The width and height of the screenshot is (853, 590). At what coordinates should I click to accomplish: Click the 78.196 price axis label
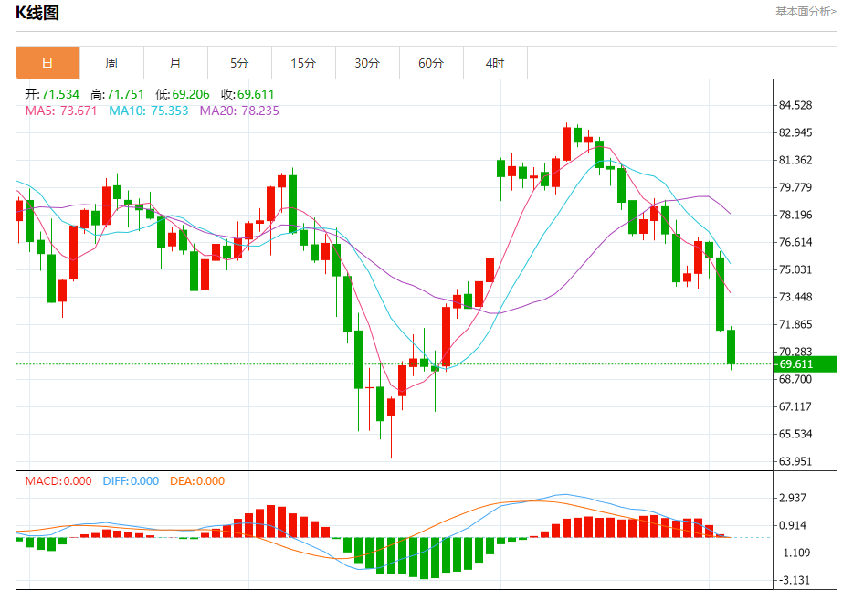795,215
